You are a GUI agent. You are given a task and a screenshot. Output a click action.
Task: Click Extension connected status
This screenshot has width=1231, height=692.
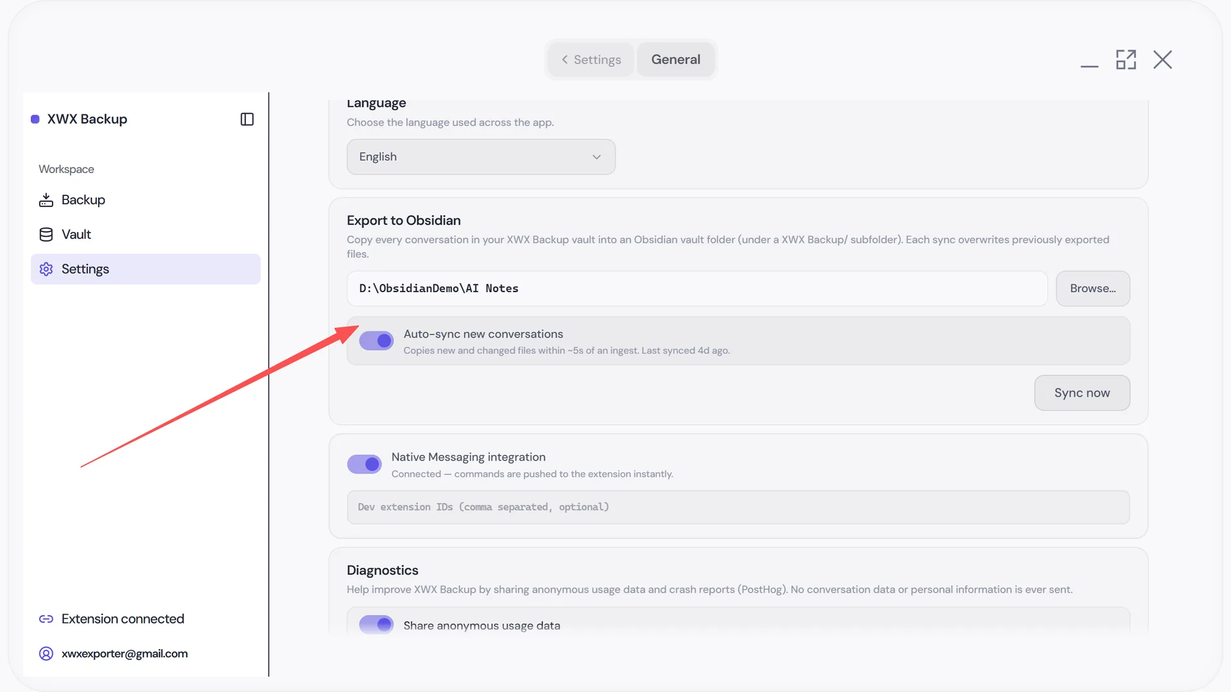[x=122, y=619]
